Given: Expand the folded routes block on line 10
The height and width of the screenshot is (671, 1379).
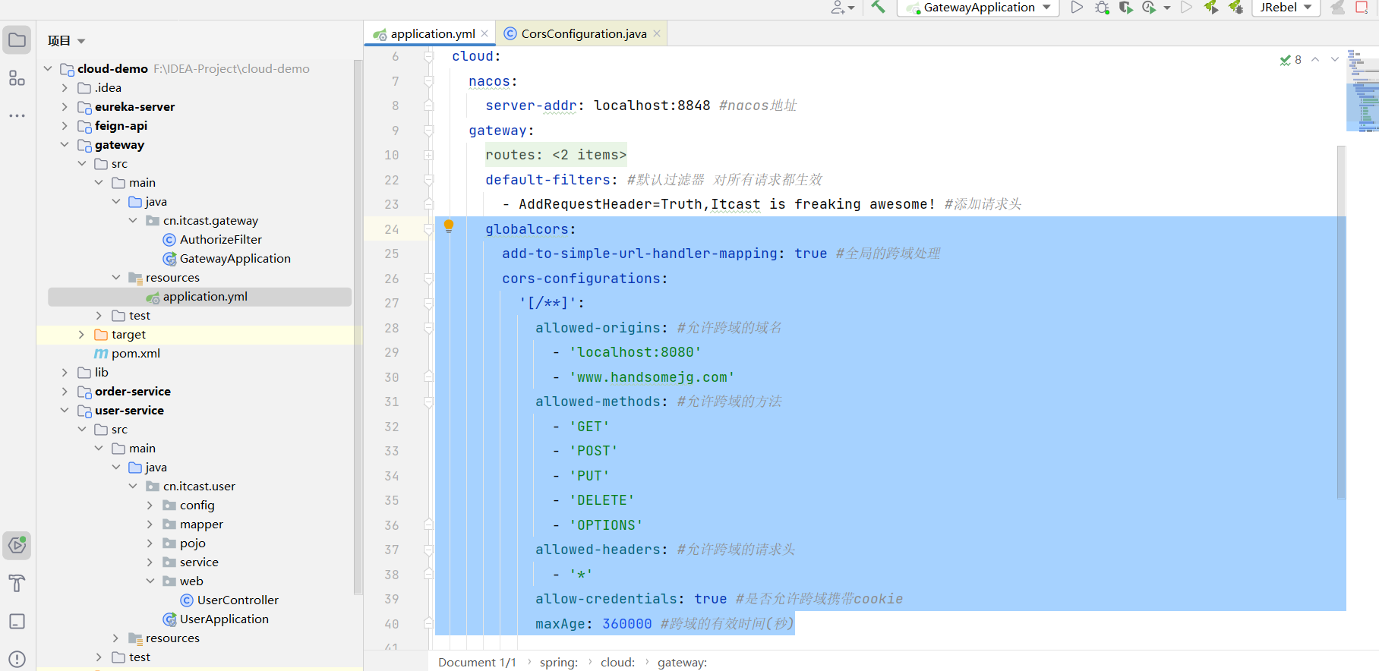Looking at the screenshot, I should tap(428, 155).
